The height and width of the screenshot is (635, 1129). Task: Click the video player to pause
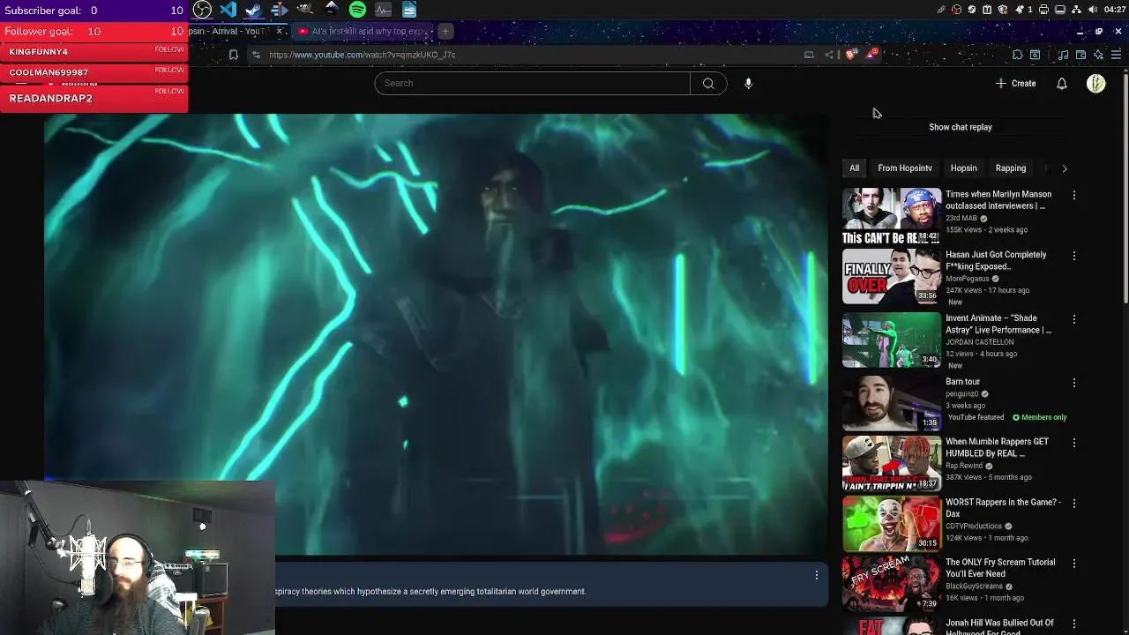(x=436, y=334)
